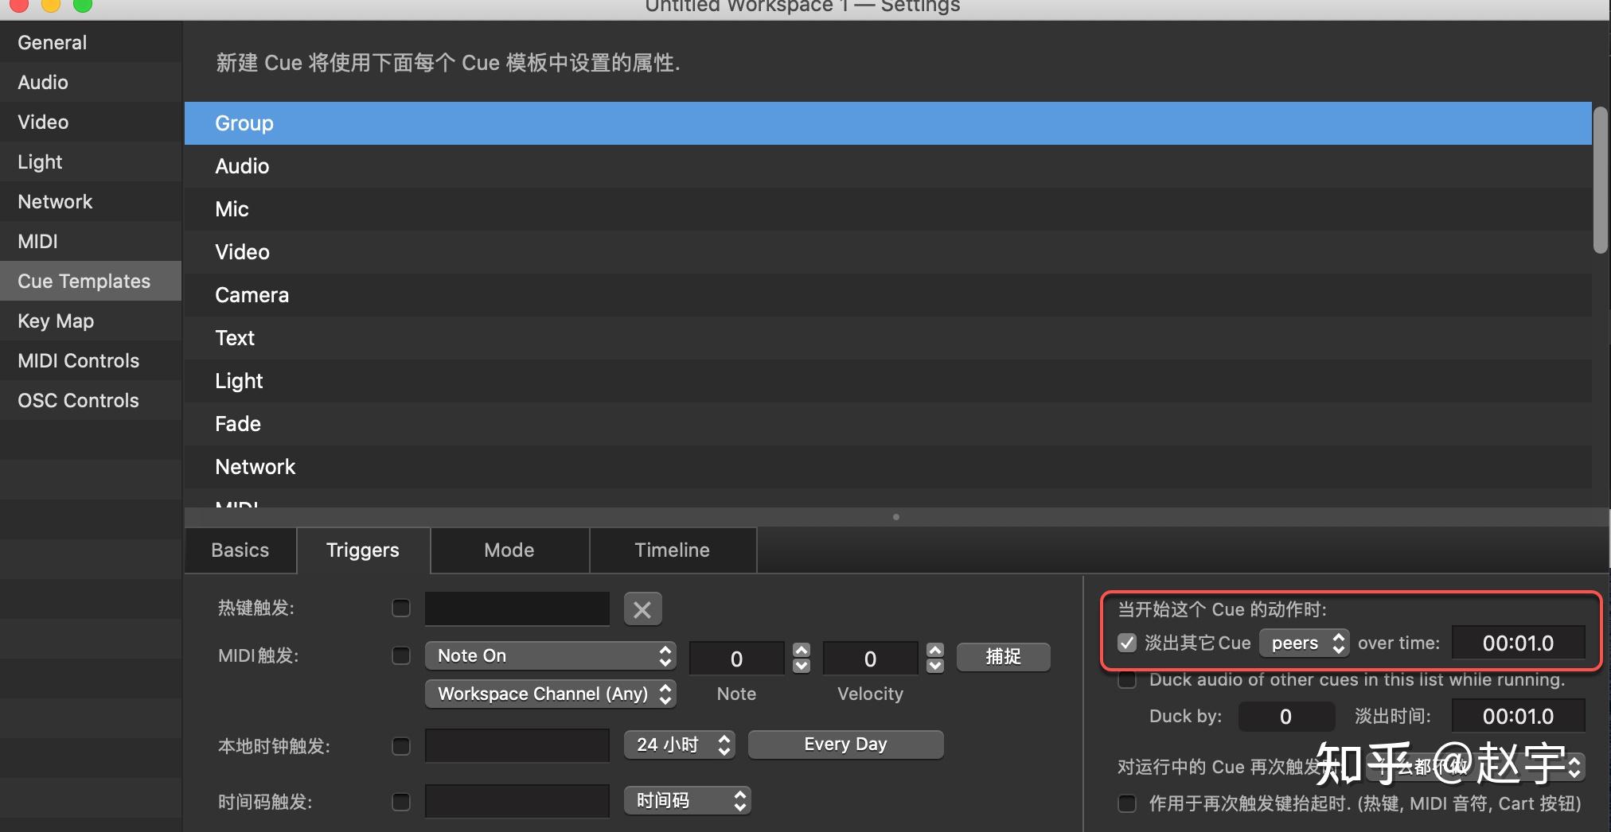Open the Workspace Channel (Any) dropdown

point(550,693)
